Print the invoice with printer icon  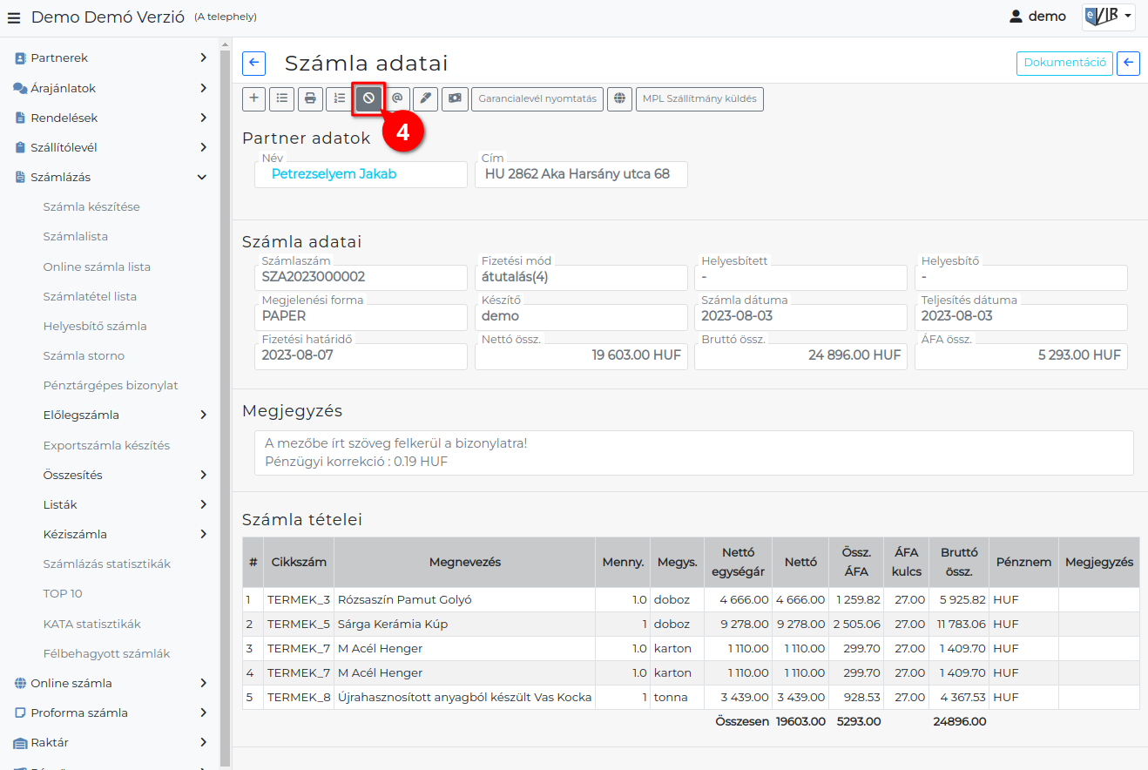309,98
